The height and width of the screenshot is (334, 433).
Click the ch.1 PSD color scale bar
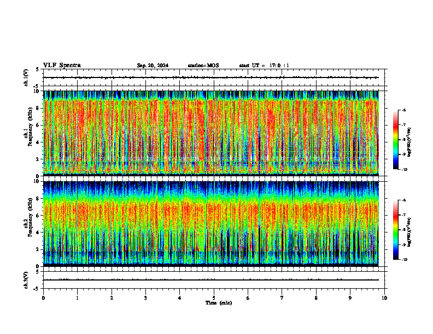coord(396,140)
